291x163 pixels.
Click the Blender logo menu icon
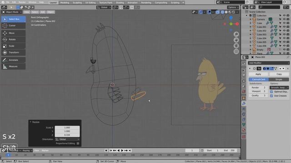pyautogui.click(x=3, y=2)
